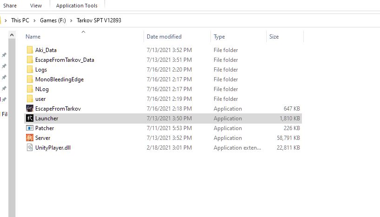Select Logs folder name
The width and height of the screenshot is (380, 217).
click(41, 70)
